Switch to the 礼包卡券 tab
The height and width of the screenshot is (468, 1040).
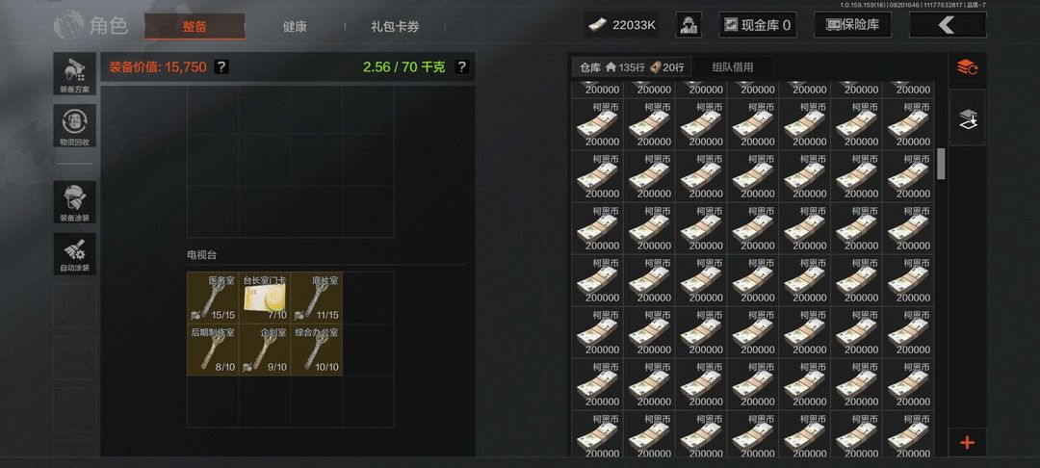[395, 27]
